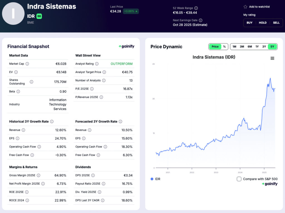Select the Price chart mode toggle
This screenshot has width=285, height=213.
click(215, 47)
